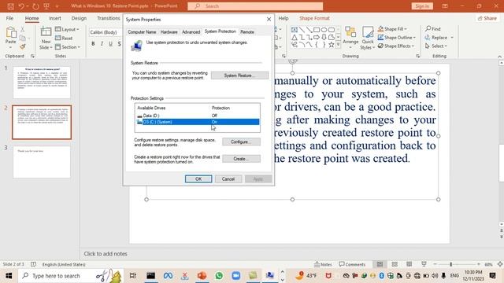Click the Configure button

(241, 141)
